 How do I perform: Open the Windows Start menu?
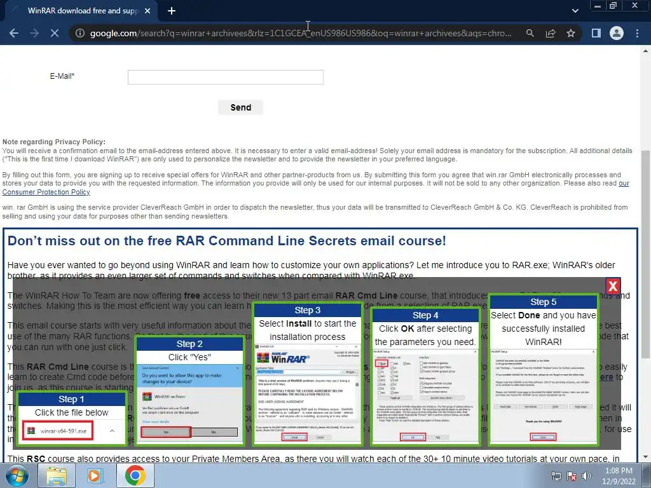coord(17,475)
